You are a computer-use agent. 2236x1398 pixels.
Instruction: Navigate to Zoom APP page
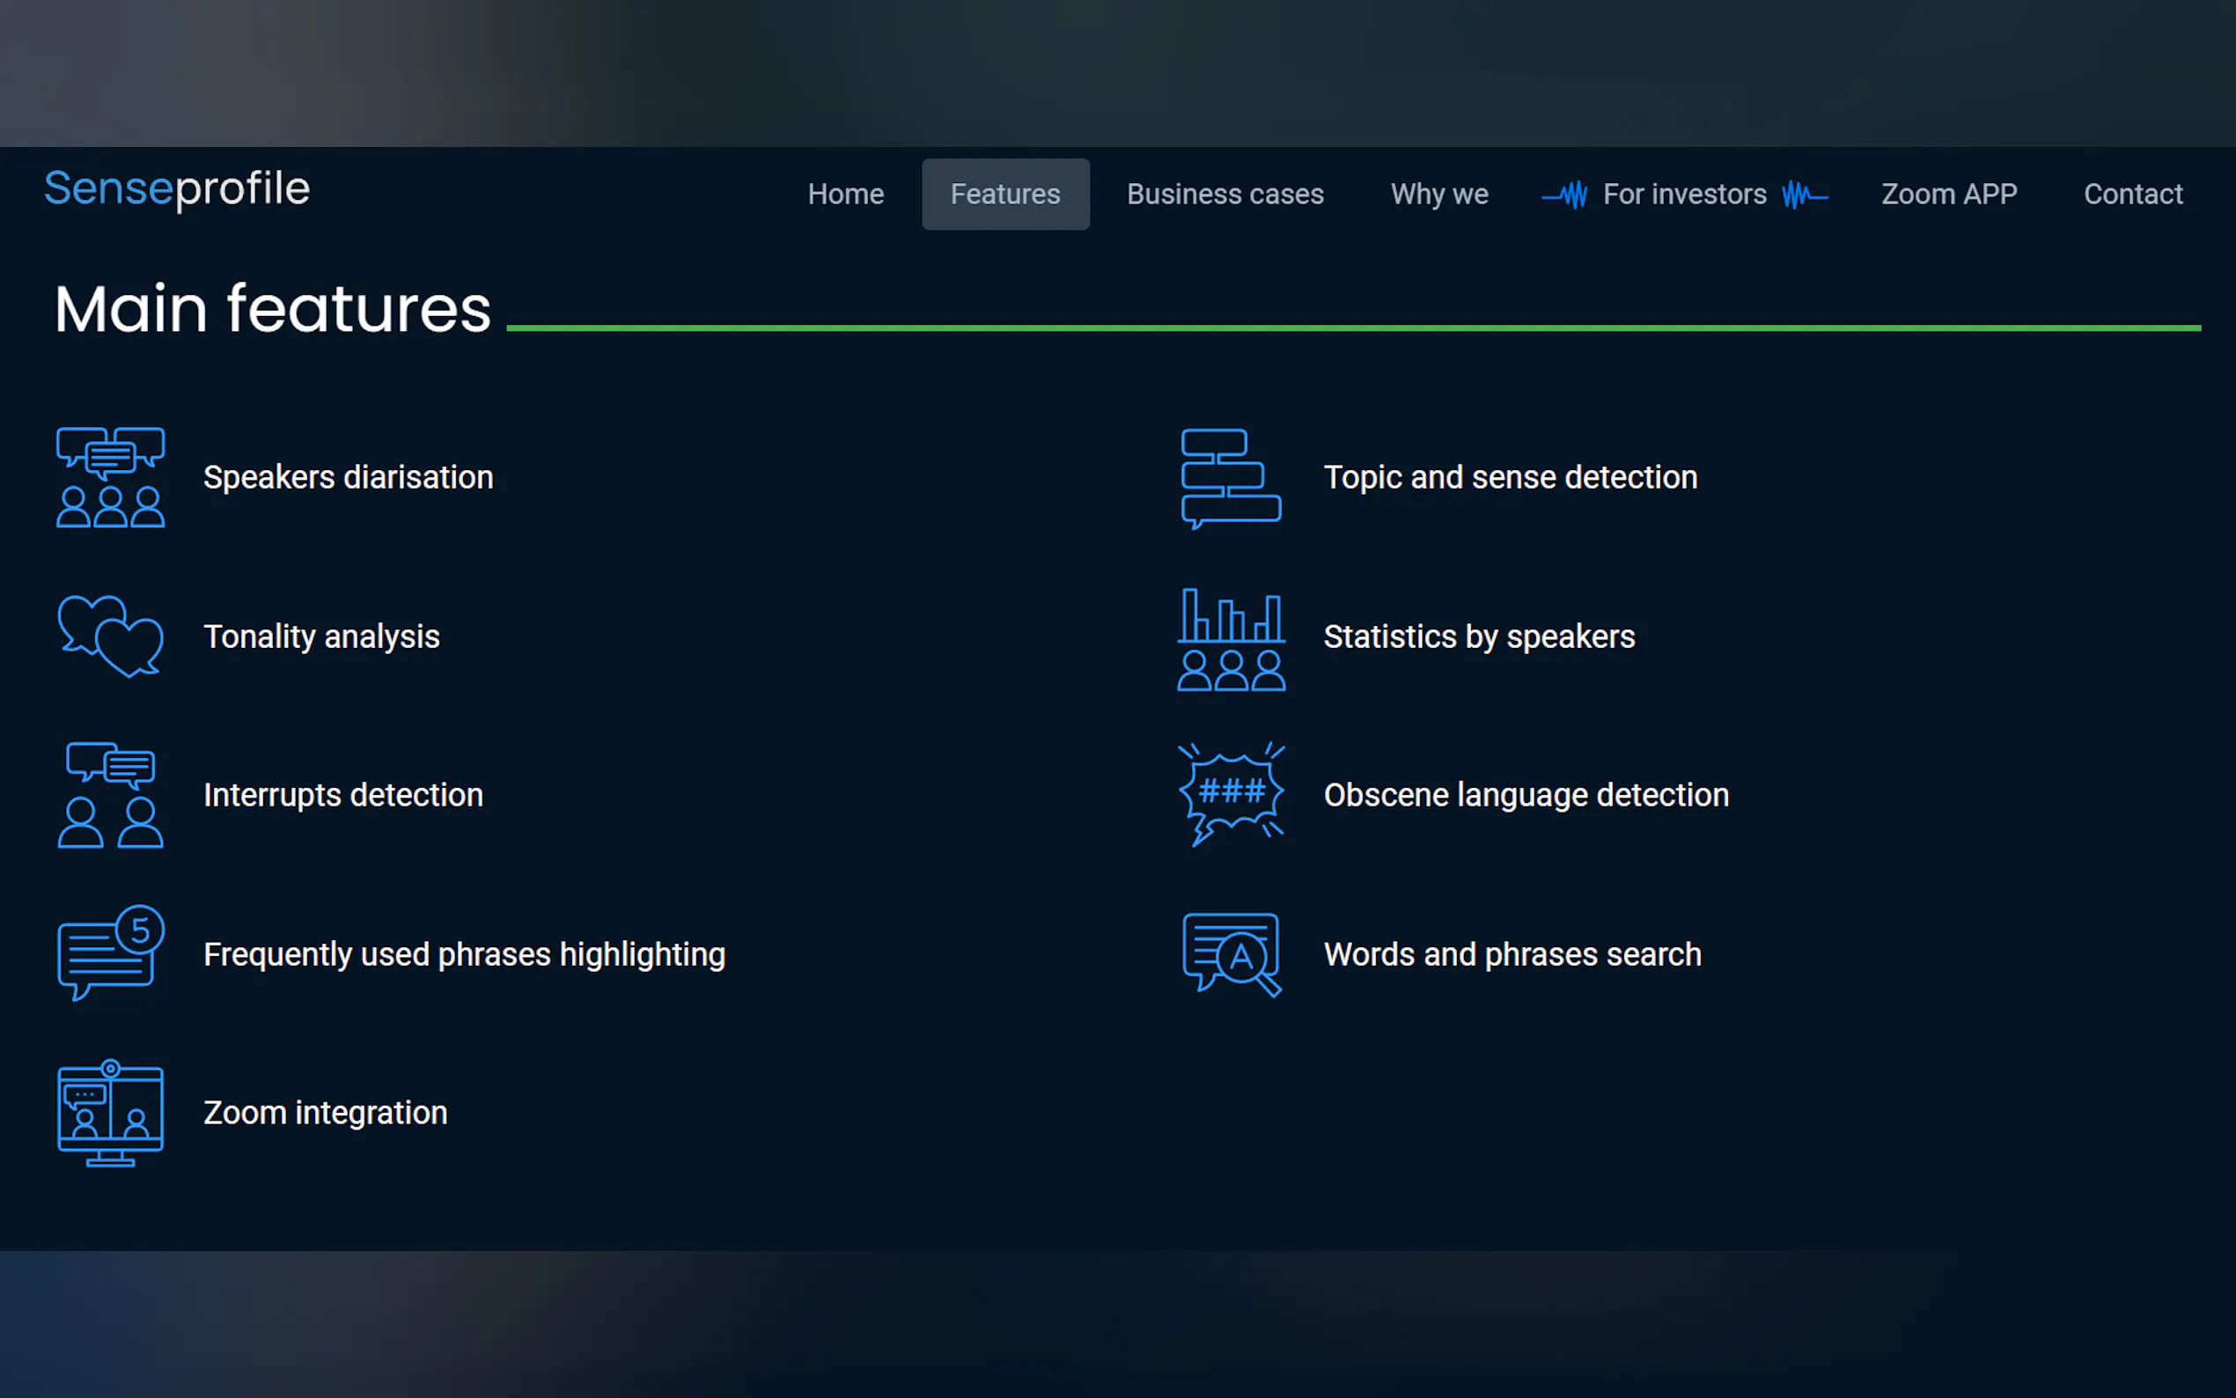pyautogui.click(x=1948, y=195)
